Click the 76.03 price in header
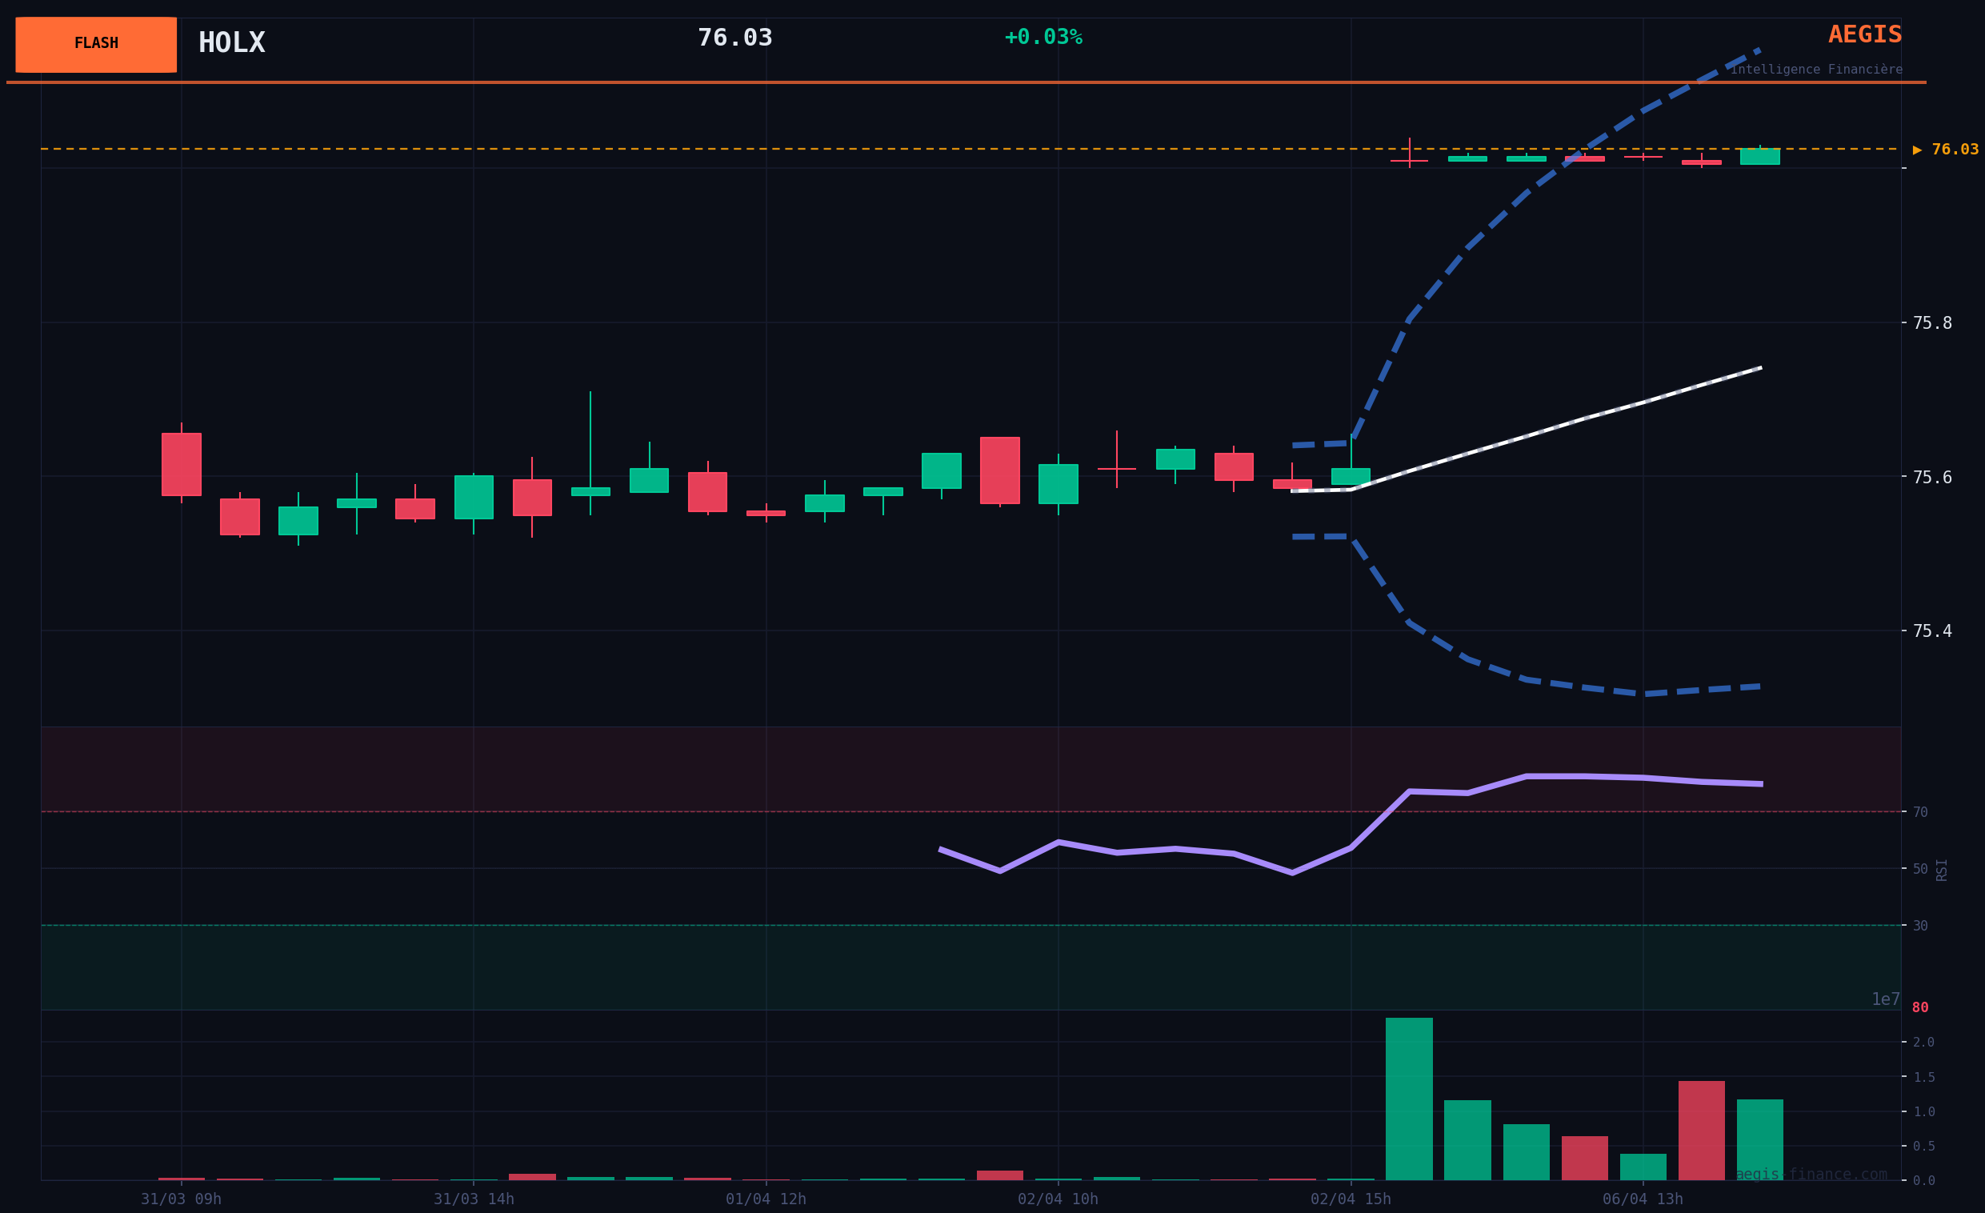This screenshot has height=1213, width=1985. [x=734, y=38]
